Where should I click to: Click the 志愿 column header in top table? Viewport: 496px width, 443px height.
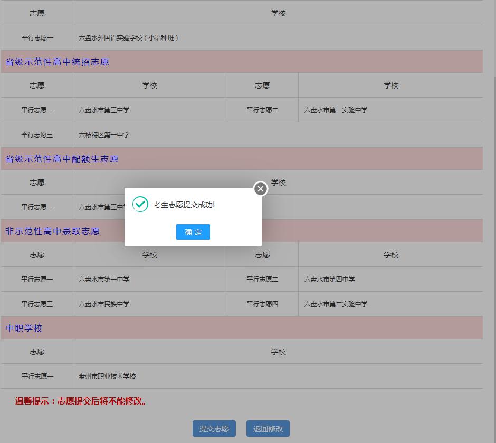pyautogui.click(x=37, y=13)
